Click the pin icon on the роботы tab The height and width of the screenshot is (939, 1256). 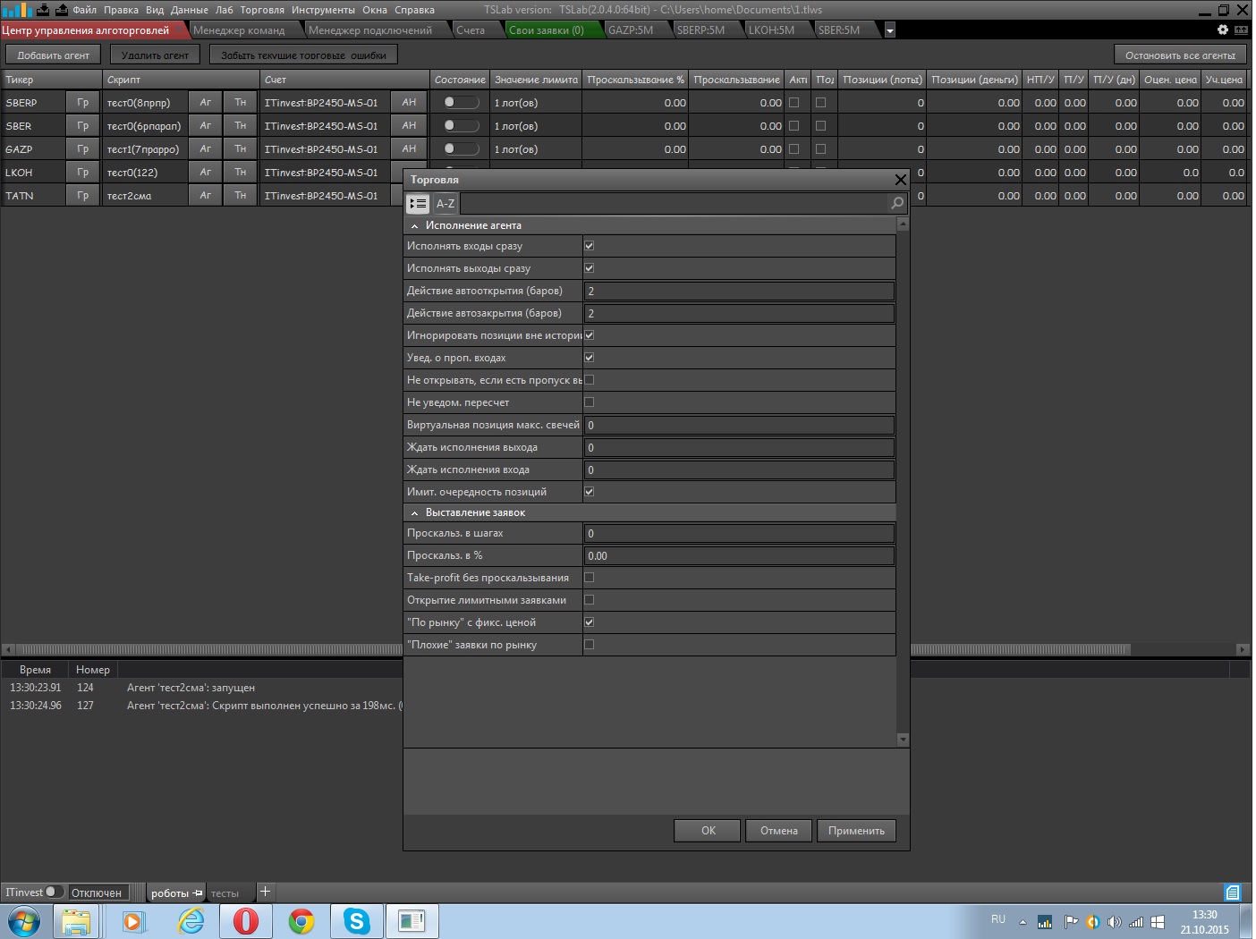(x=198, y=892)
